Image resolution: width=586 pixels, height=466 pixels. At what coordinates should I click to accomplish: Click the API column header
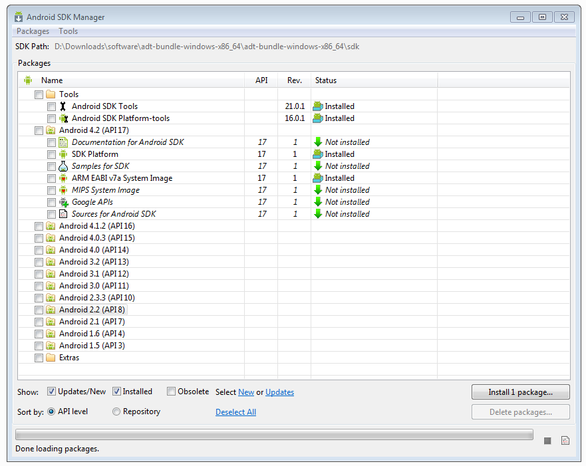[x=261, y=80]
